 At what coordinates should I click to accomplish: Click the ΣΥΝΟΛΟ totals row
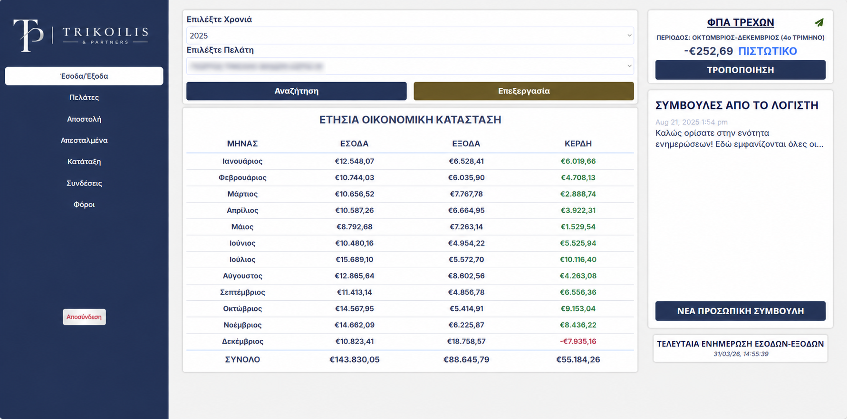410,360
